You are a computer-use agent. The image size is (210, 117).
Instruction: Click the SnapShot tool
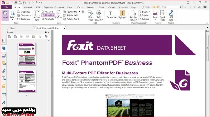(x=23, y=12)
